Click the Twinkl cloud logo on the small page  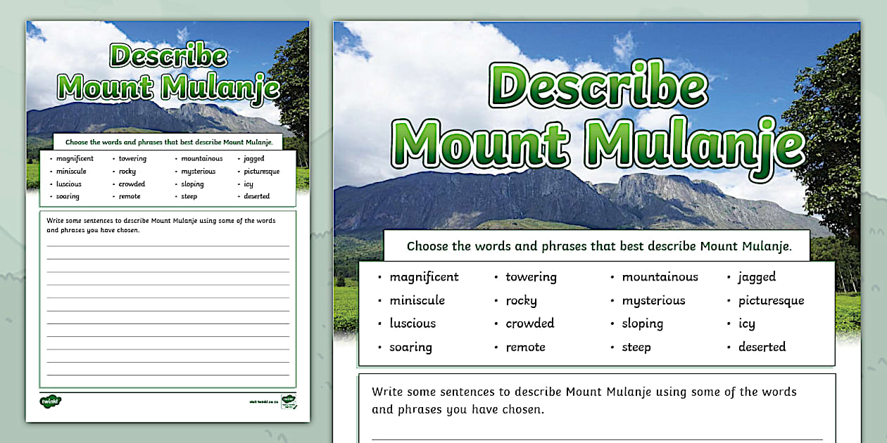[51, 401]
